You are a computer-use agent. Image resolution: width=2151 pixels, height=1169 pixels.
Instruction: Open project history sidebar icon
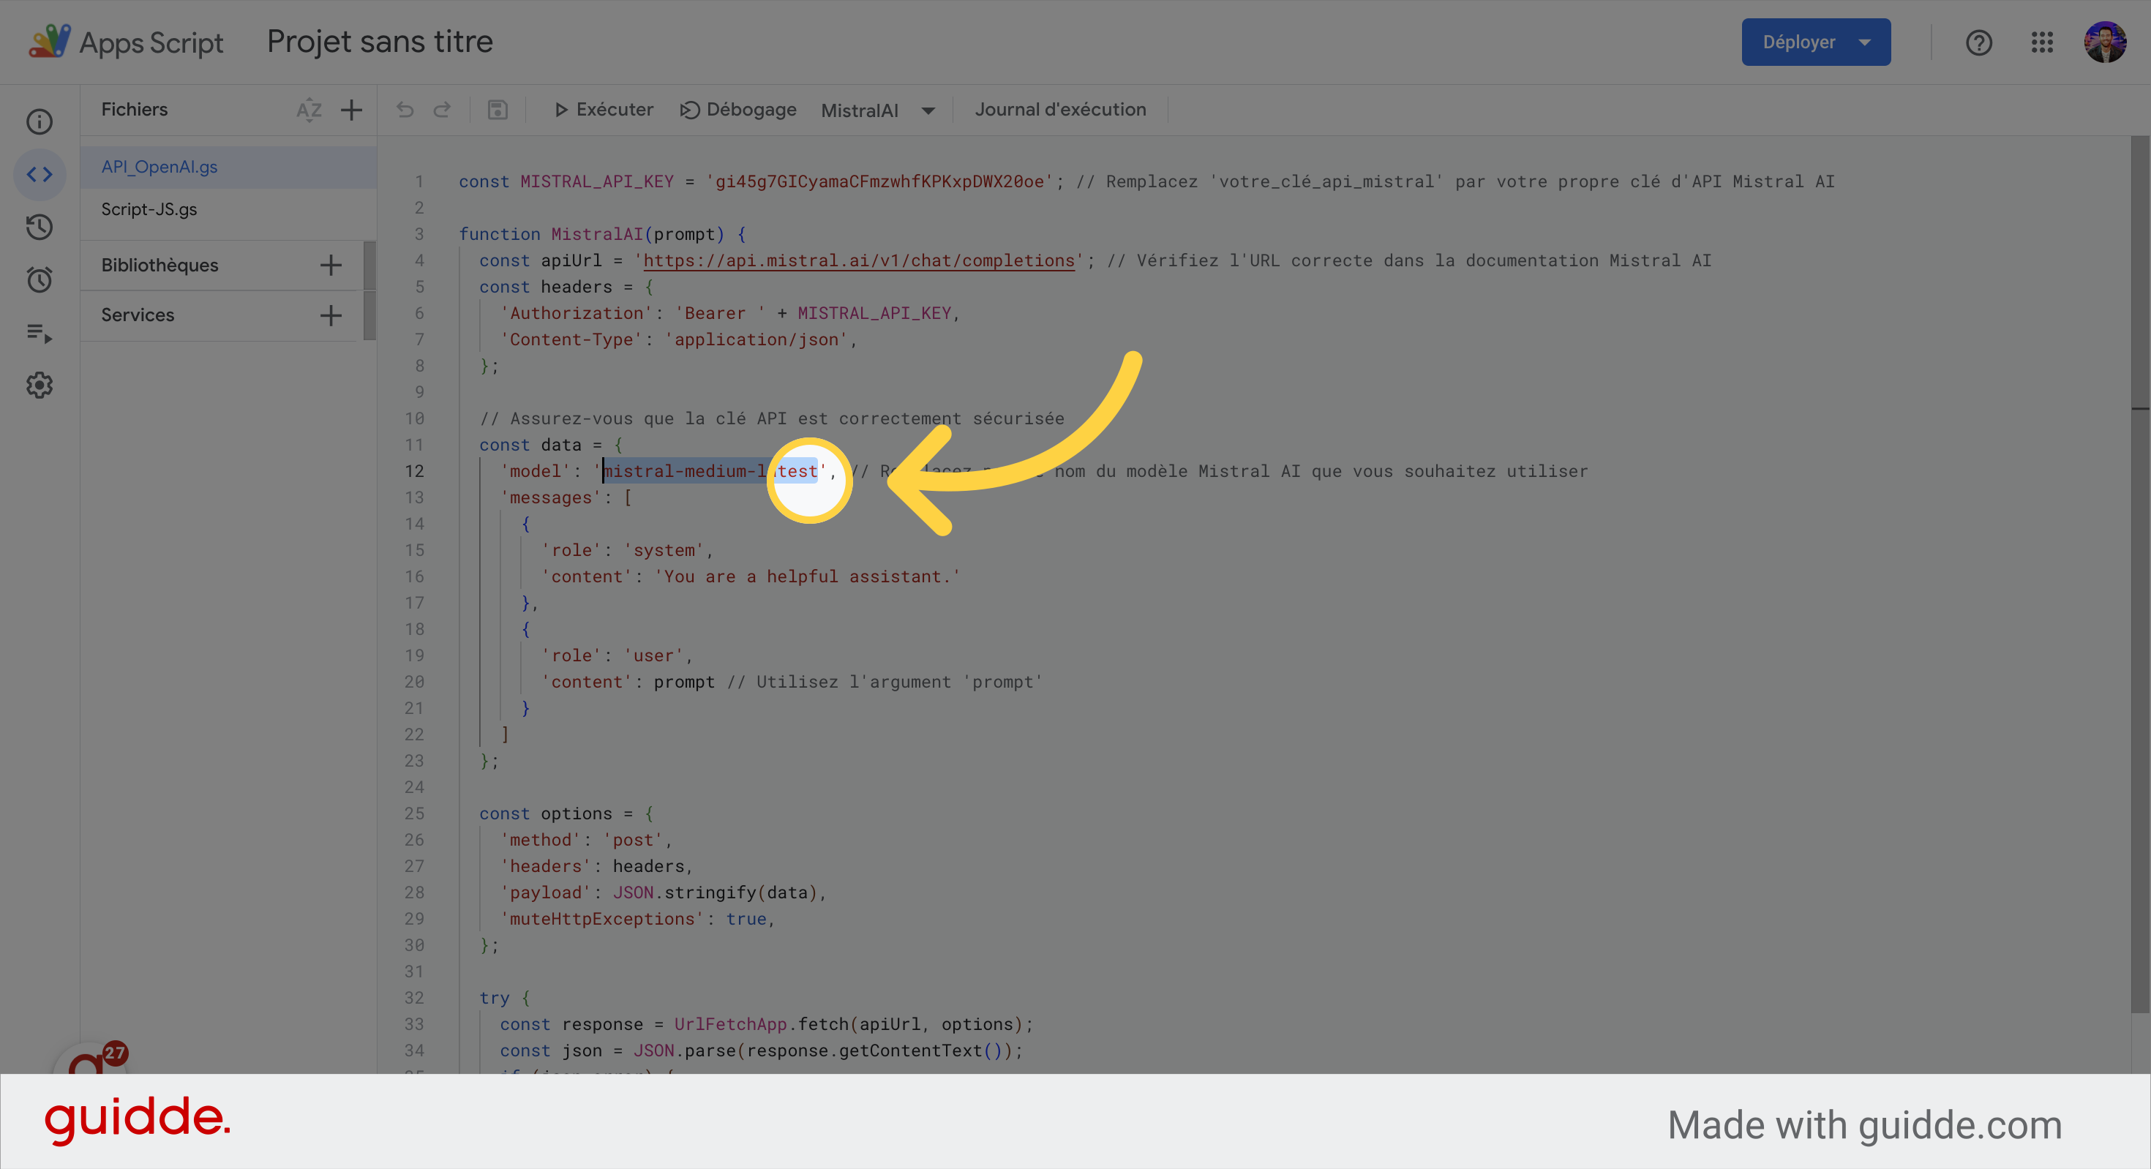[40, 227]
